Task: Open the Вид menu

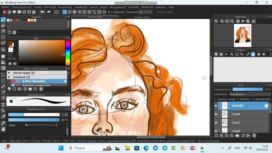Action: point(104,7)
